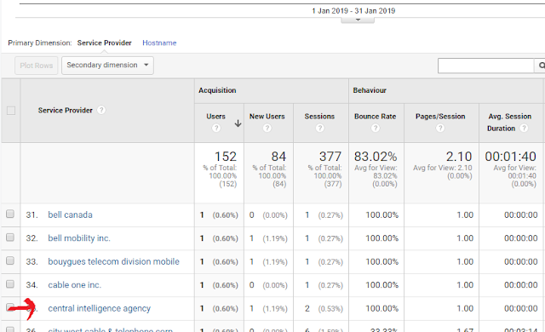Click the Users sort descending arrow

click(x=238, y=123)
